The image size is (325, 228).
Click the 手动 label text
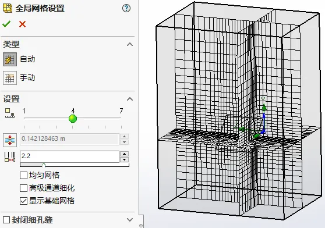point(27,78)
